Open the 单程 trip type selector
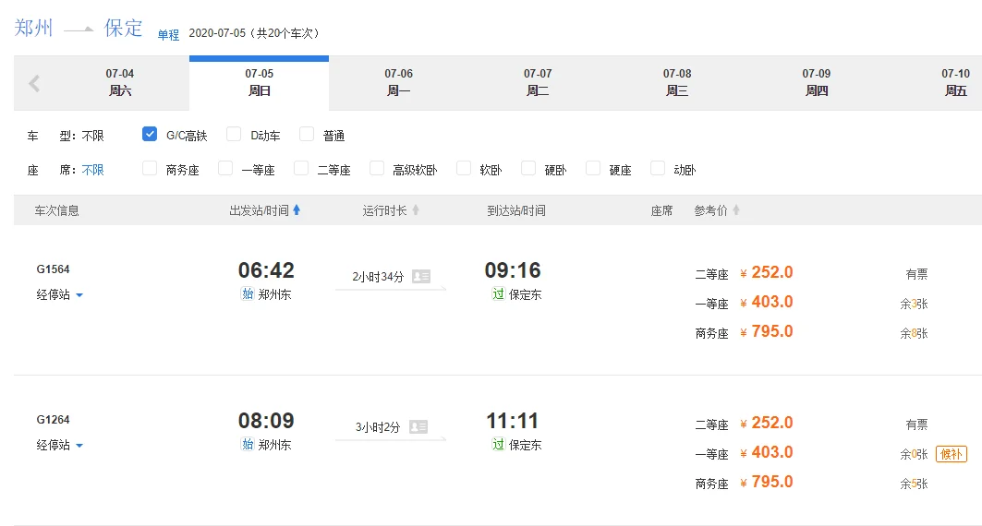The width and height of the screenshot is (982, 526). tap(168, 34)
